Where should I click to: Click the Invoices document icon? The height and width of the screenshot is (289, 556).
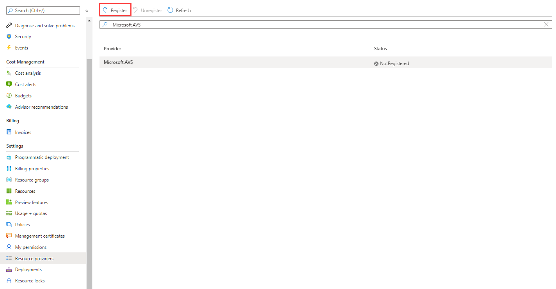pos(9,132)
